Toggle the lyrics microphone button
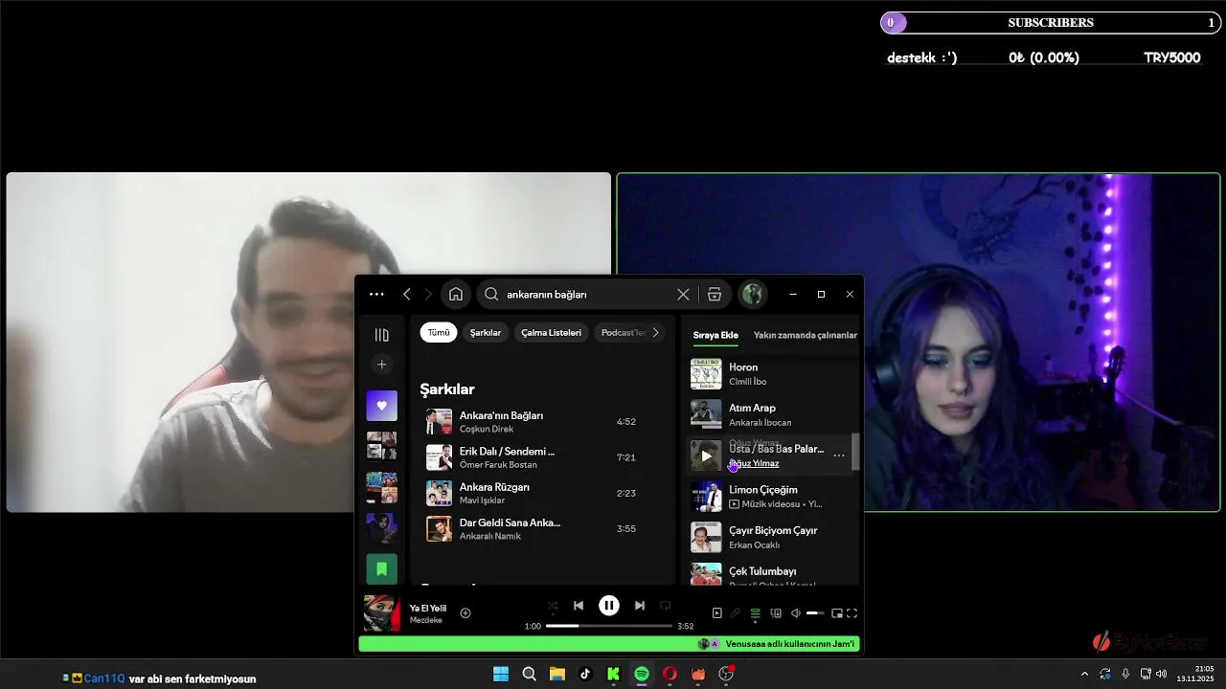 [x=736, y=613]
